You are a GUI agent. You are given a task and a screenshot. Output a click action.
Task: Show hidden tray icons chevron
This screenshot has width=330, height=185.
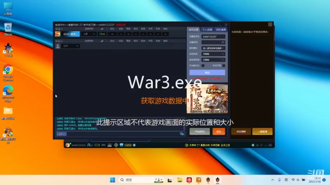pos(273,180)
